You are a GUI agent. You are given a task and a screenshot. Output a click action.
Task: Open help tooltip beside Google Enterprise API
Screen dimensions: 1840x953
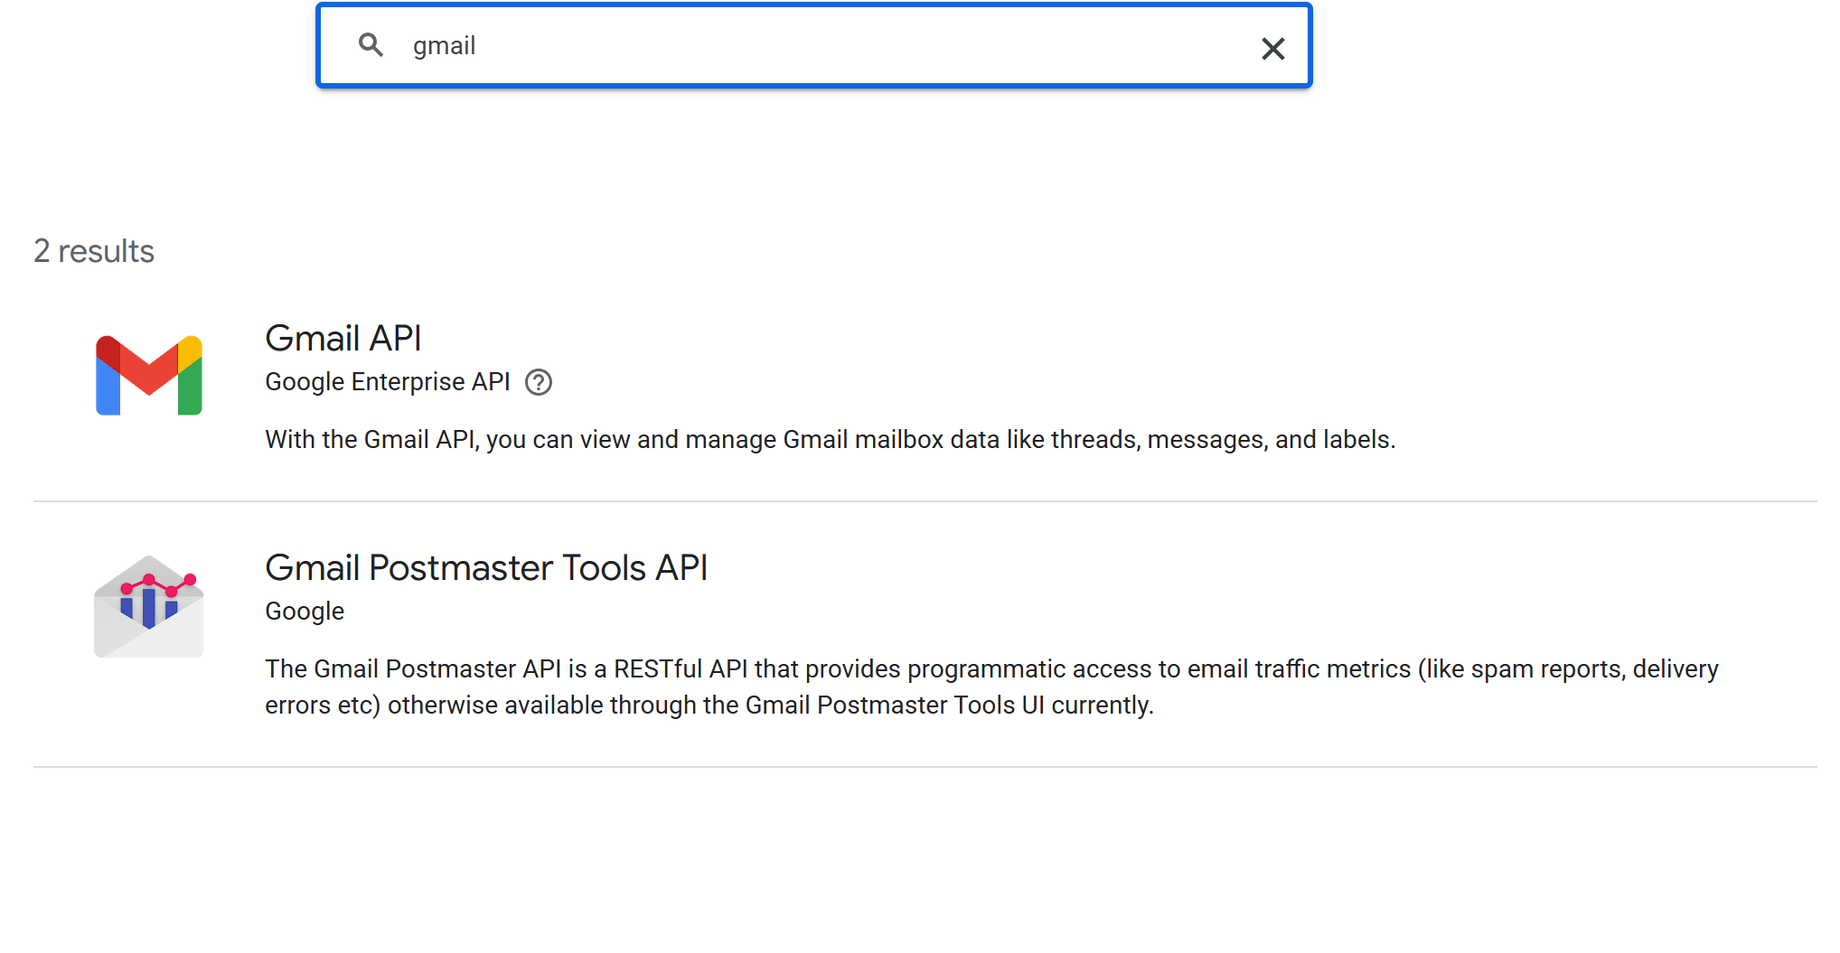point(539,383)
